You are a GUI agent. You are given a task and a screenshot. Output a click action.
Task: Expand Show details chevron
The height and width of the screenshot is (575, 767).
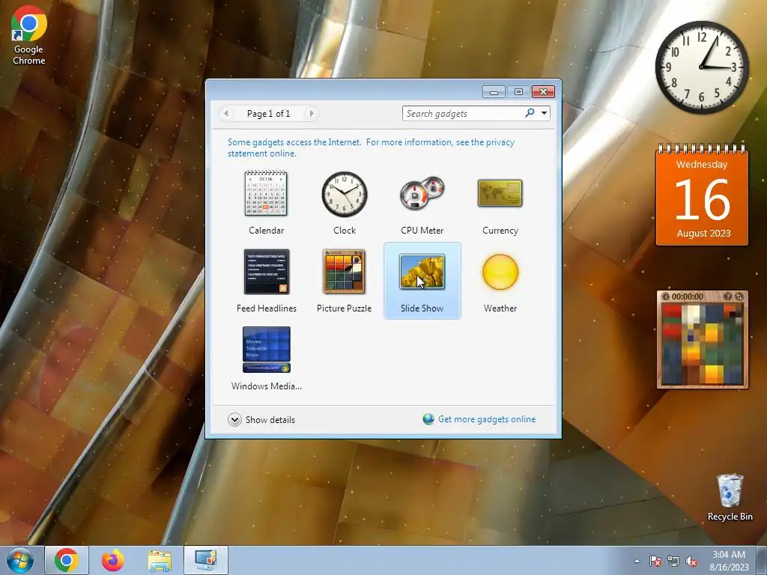234,419
